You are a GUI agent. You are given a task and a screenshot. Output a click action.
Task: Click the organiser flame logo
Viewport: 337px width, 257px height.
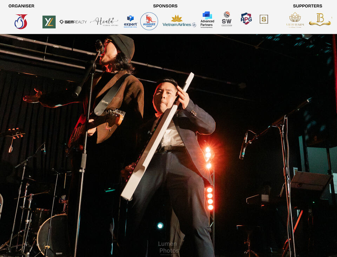21,22
